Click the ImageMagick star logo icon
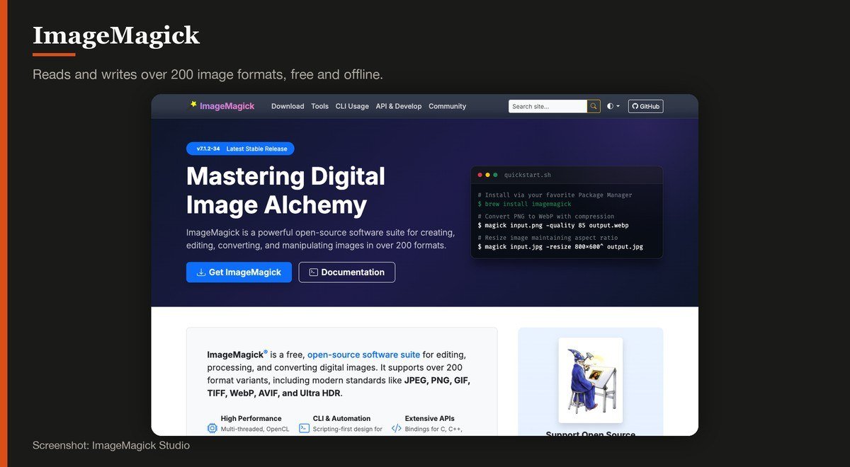The height and width of the screenshot is (467, 850). tap(193, 105)
